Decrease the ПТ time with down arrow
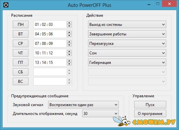Viewport: 179px width, 130px height. point(69,64)
